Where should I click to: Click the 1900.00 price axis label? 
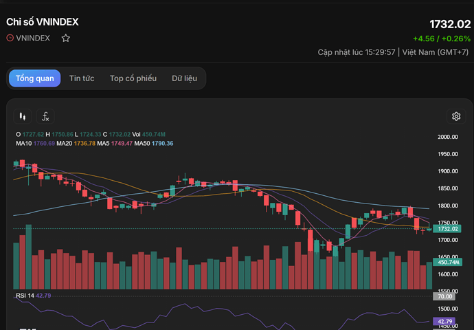coord(448,171)
